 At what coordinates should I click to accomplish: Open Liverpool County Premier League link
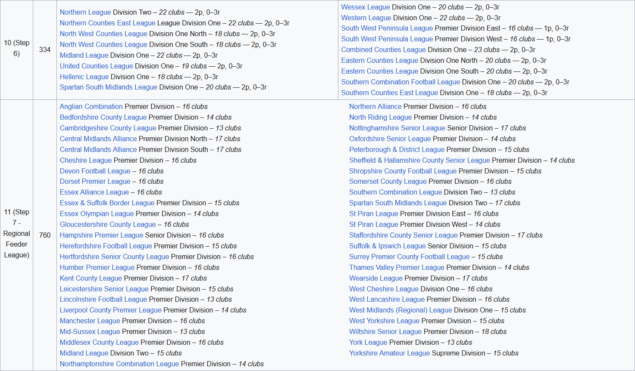111,310
